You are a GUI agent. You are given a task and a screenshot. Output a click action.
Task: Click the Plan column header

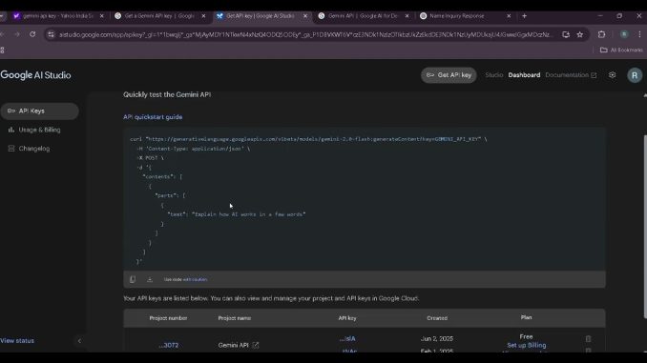[x=526, y=317]
